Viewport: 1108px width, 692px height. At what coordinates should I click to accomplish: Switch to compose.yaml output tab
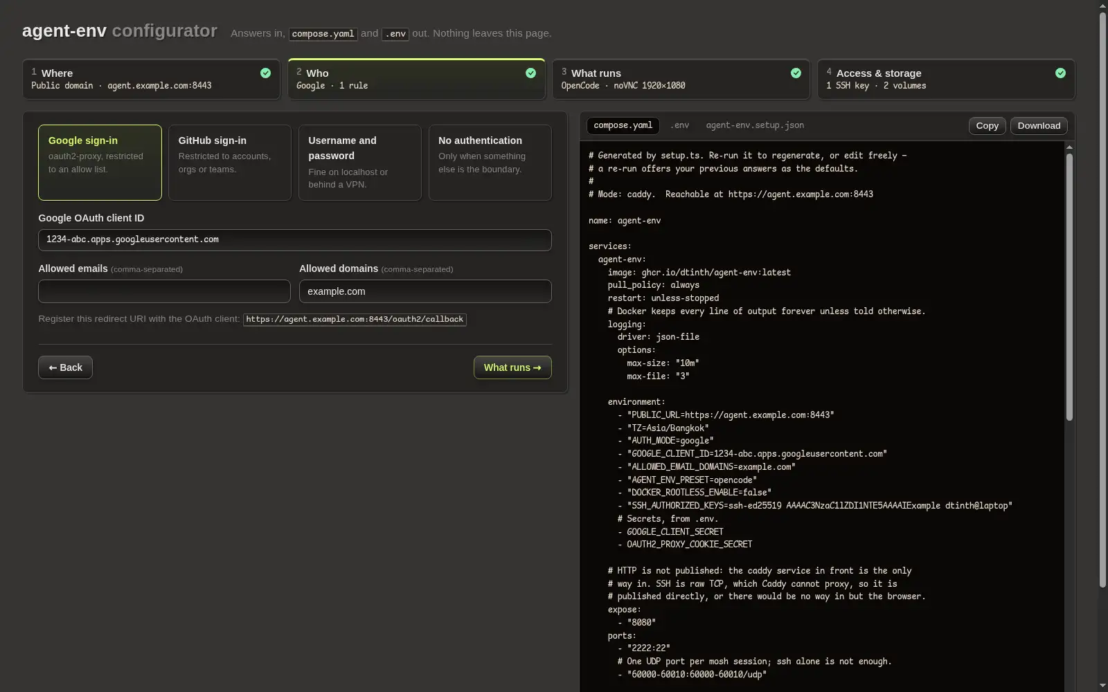coord(623,125)
